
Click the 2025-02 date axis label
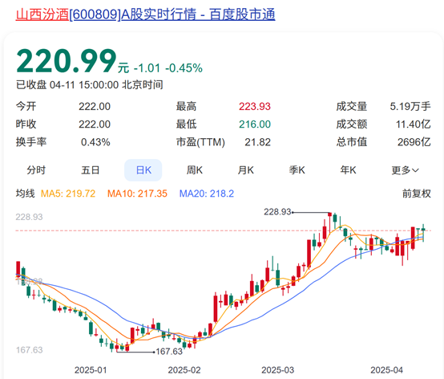184,370
